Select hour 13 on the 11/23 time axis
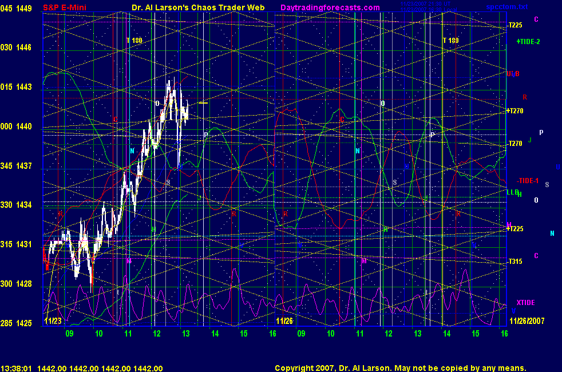This screenshot has width=562, height=372. click(x=185, y=334)
